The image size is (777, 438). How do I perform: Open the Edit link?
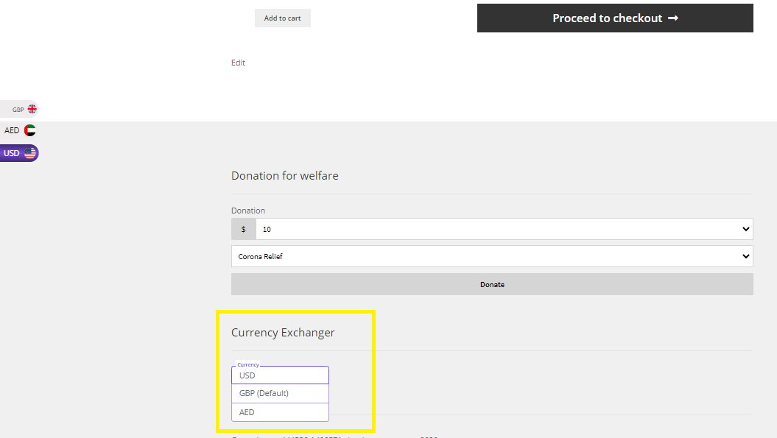pyautogui.click(x=238, y=63)
